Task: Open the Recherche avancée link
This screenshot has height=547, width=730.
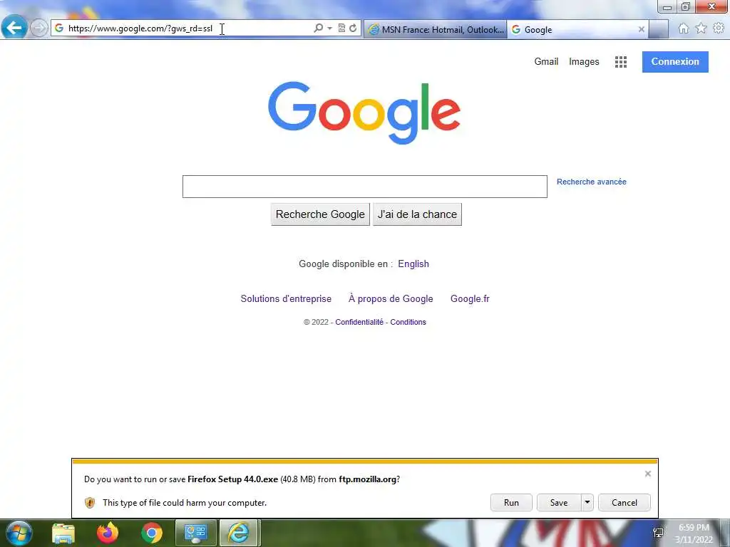Action: click(591, 182)
